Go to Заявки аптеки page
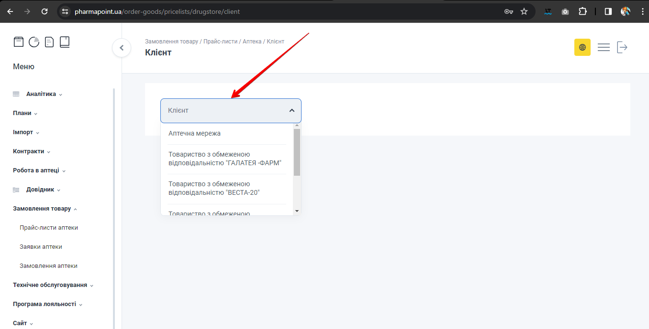The image size is (649, 329). (x=41, y=247)
